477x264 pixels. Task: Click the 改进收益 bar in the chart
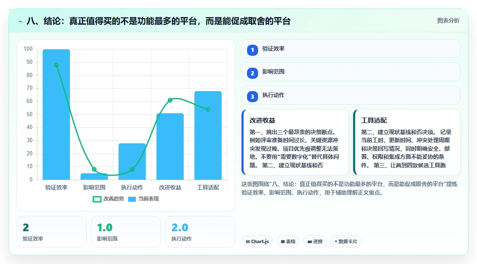pos(170,146)
